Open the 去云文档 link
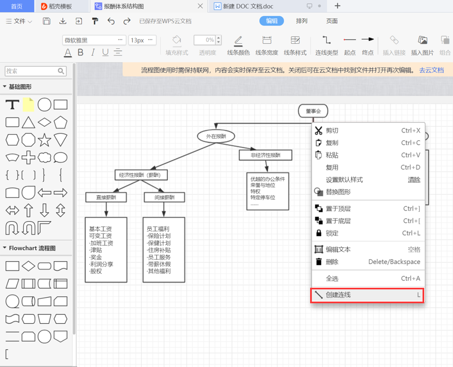Image resolution: width=453 pixels, height=367 pixels. pyautogui.click(x=431, y=70)
